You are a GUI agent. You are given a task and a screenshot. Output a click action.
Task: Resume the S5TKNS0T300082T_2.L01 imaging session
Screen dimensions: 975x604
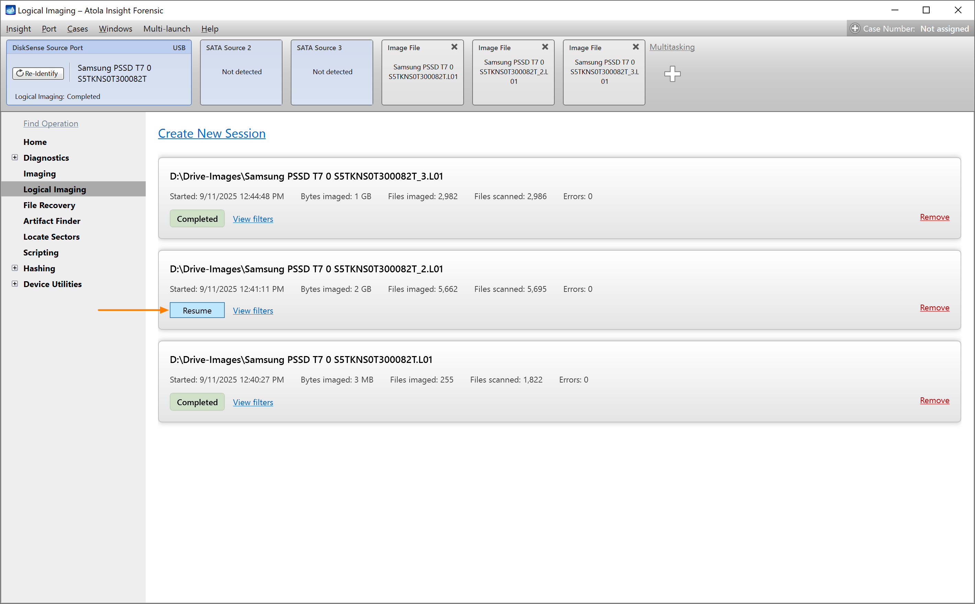click(197, 310)
